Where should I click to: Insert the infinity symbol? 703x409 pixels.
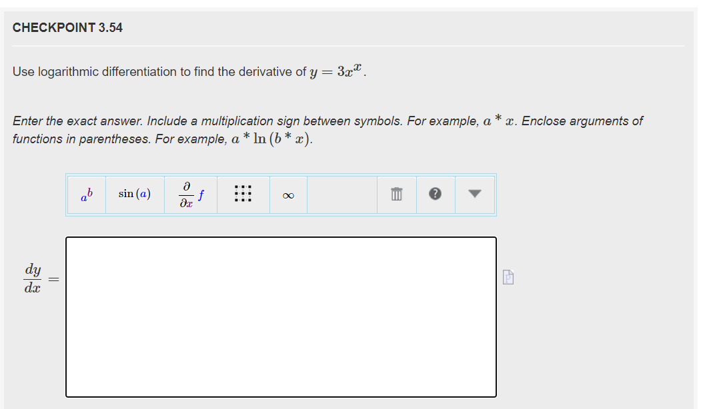(x=287, y=195)
